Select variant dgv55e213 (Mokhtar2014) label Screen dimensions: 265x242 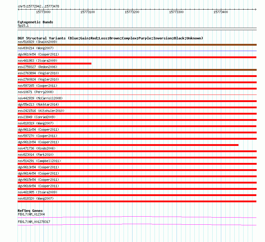click(38, 104)
